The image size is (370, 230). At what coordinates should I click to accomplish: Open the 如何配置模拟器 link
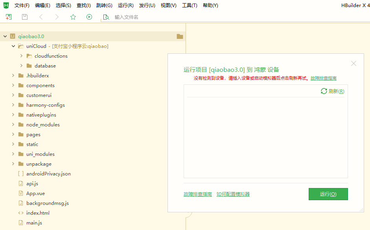pos(233,194)
